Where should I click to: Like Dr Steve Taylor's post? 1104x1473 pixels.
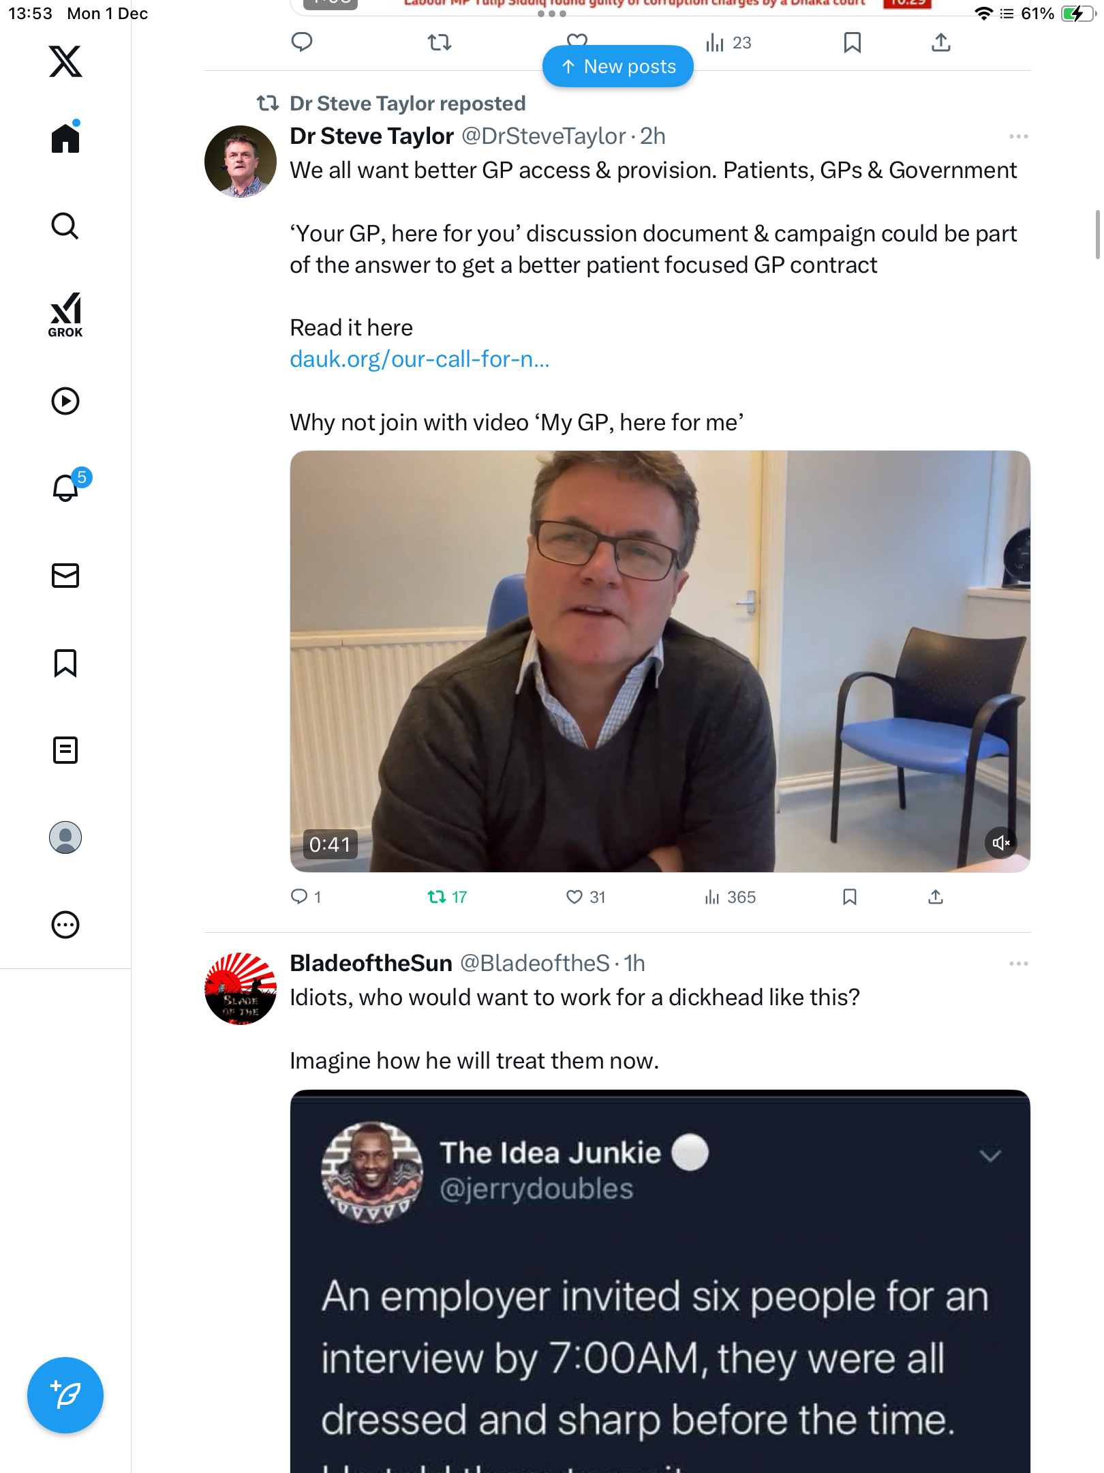[x=574, y=897]
